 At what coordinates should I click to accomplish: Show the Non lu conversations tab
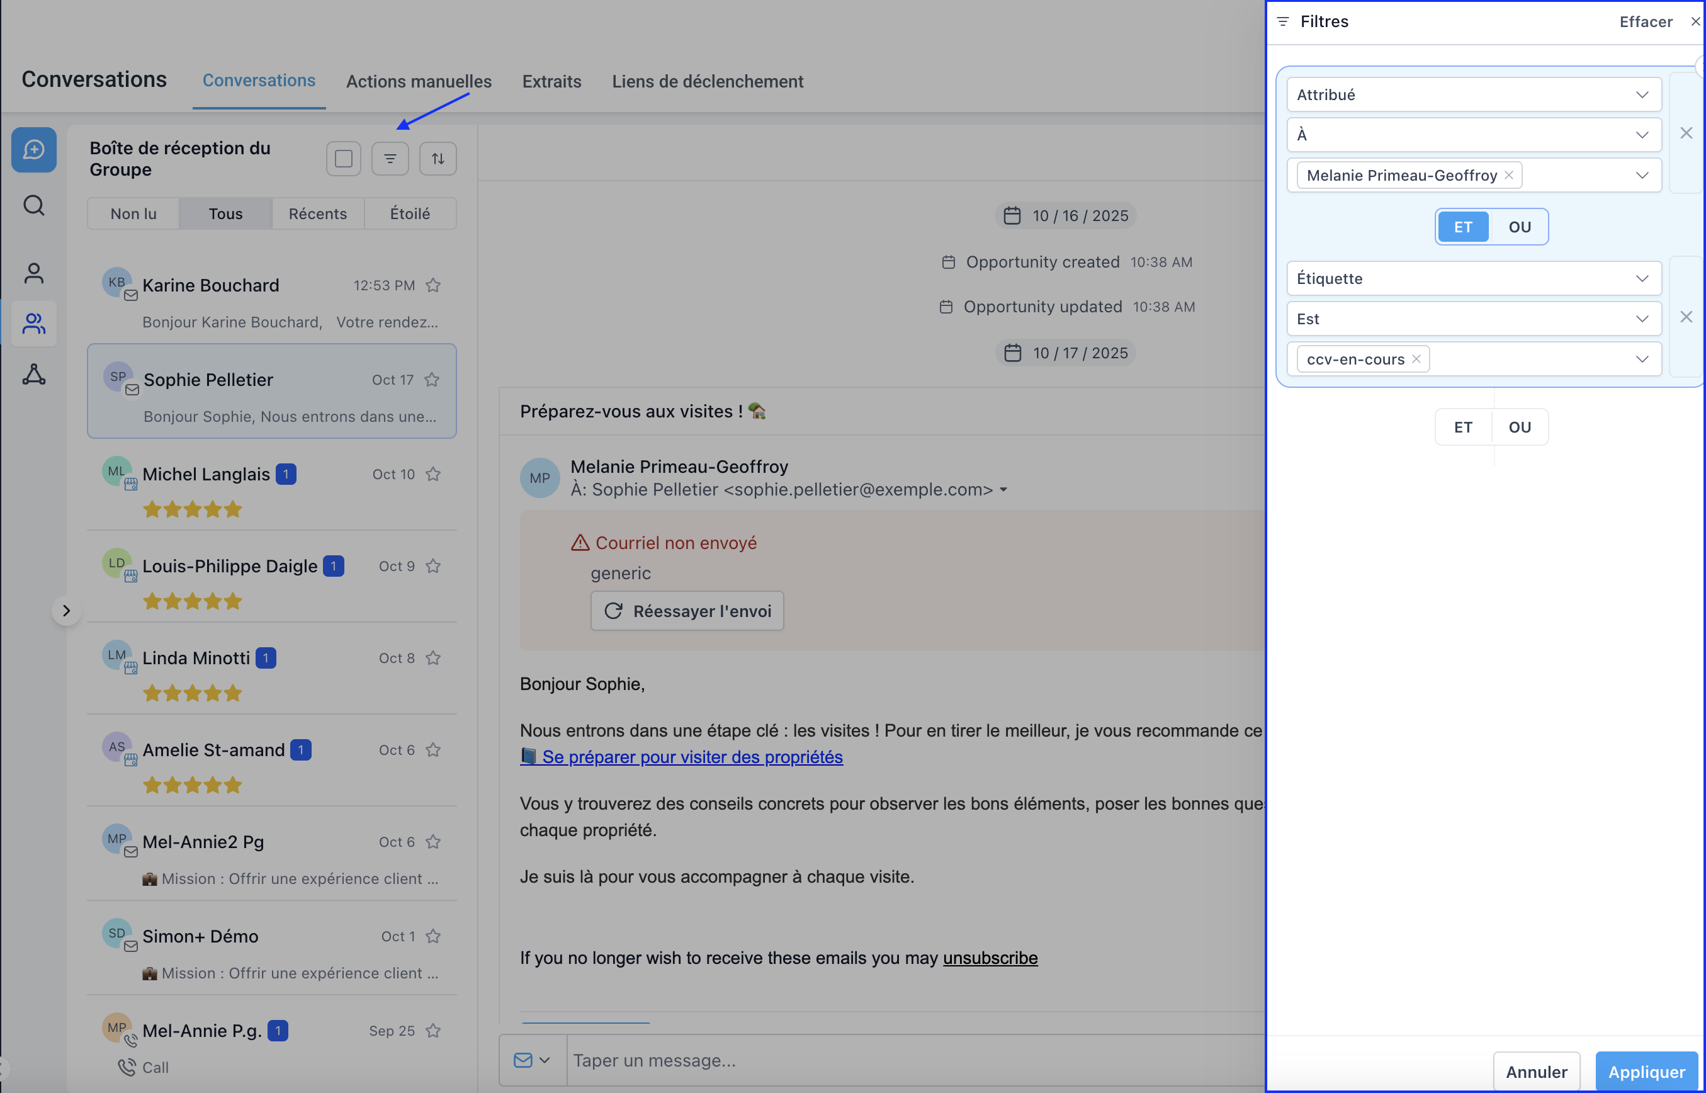pyautogui.click(x=133, y=213)
